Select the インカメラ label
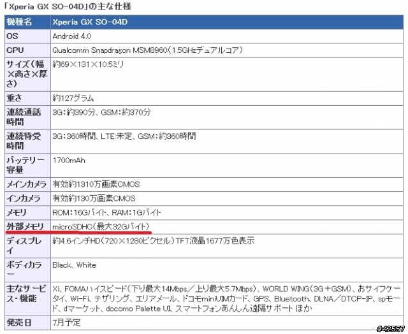Screen dimensions: 408x334 click(x=24, y=198)
